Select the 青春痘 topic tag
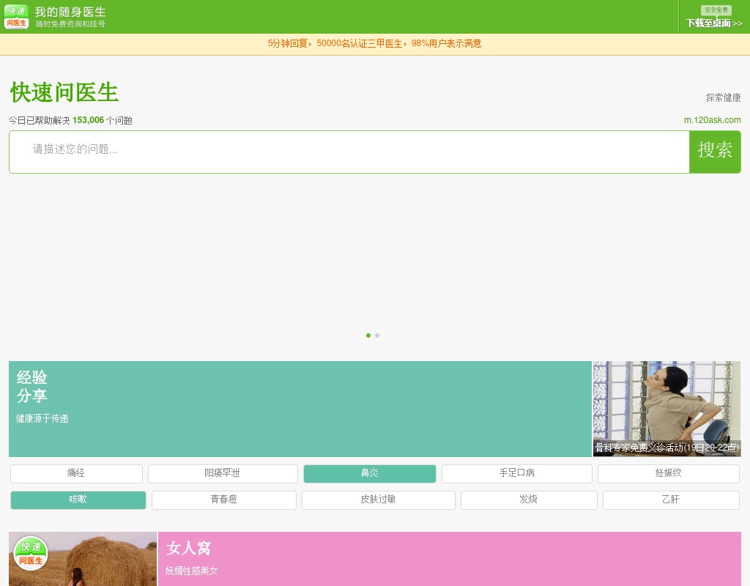Screen dimensions: 750x586 tap(223, 500)
